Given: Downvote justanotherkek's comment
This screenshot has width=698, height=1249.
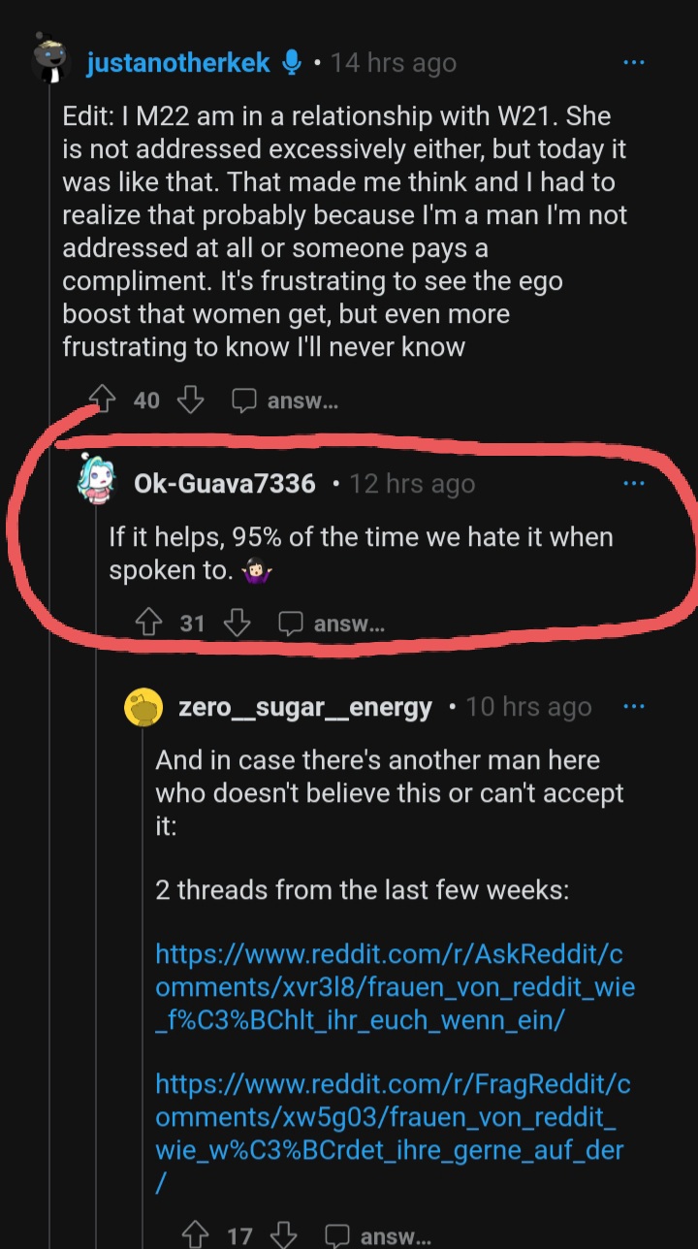Looking at the screenshot, I should point(192,400).
